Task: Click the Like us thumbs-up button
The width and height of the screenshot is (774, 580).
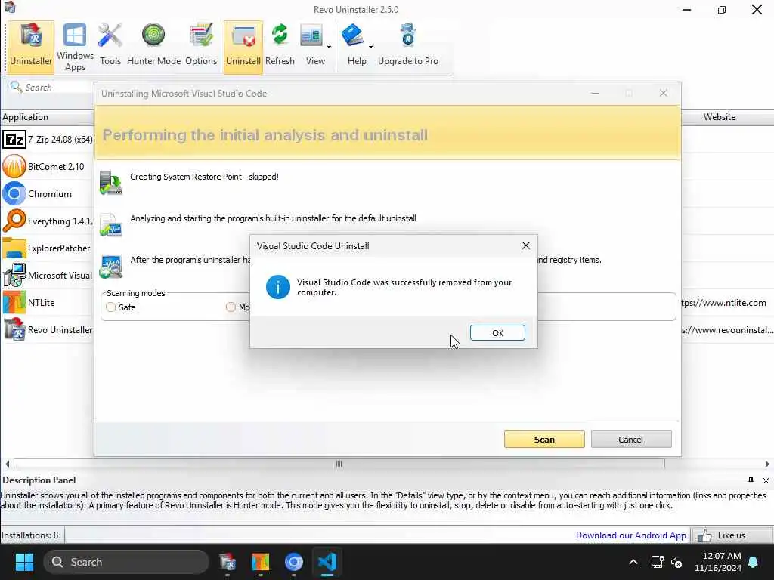Action: point(732,535)
